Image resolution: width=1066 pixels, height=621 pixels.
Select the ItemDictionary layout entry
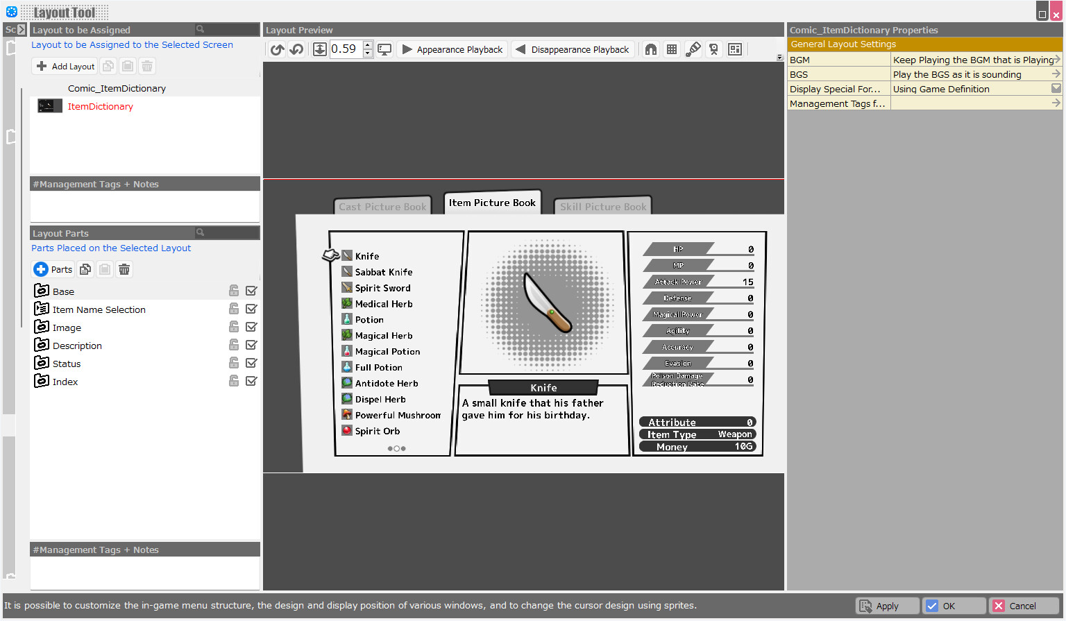[101, 105]
